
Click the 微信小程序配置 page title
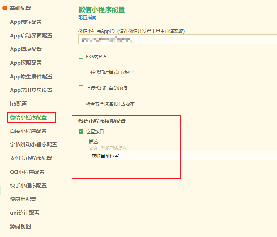pyautogui.click(x=102, y=10)
